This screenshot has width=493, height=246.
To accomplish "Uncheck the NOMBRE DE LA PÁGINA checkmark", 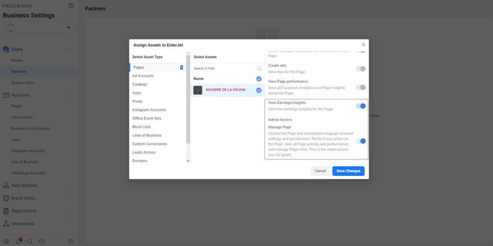I will (259, 90).
